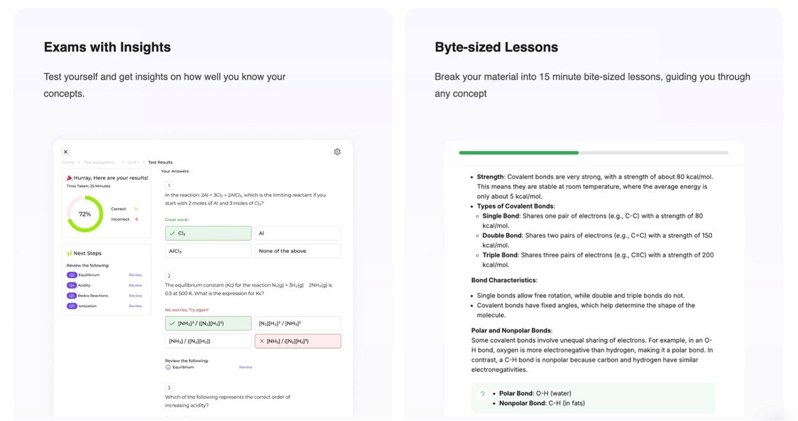Screen dimensions: 798x421
Task: Click the circular 72% score chart
Action: pyautogui.click(x=85, y=214)
